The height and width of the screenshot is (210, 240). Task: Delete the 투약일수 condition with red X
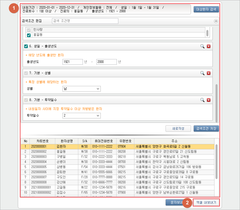point(208,100)
